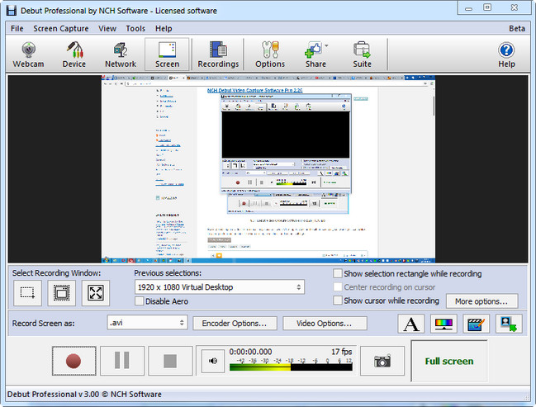The width and height of the screenshot is (536, 407).
Task: Pause the recording
Action: (x=122, y=361)
